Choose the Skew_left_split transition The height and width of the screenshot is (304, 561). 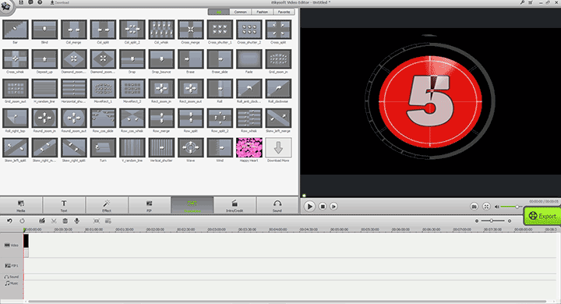16,147
